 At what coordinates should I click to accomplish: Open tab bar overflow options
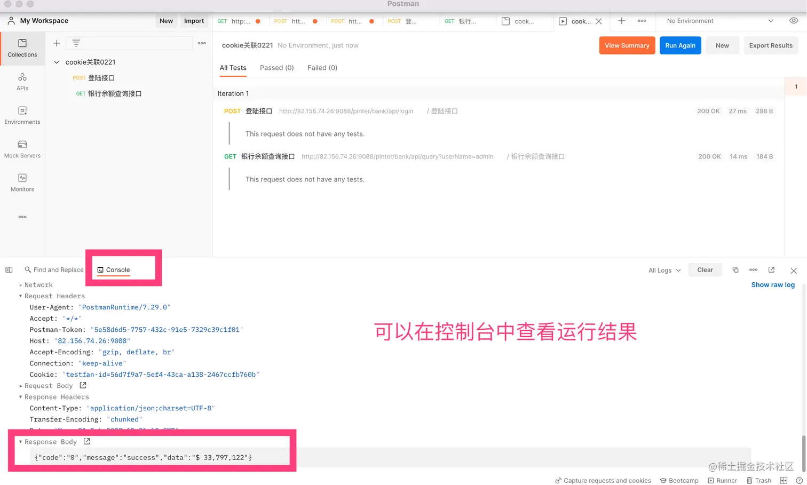pyautogui.click(x=642, y=21)
